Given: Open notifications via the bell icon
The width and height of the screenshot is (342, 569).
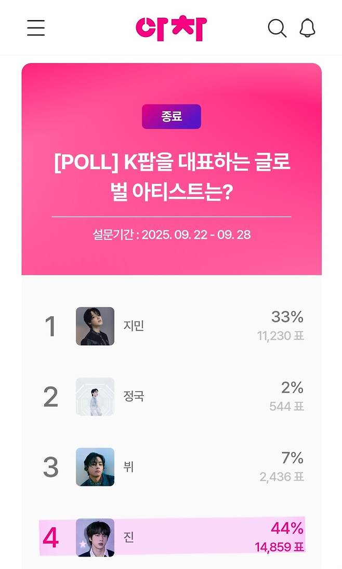Looking at the screenshot, I should pos(308,29).
